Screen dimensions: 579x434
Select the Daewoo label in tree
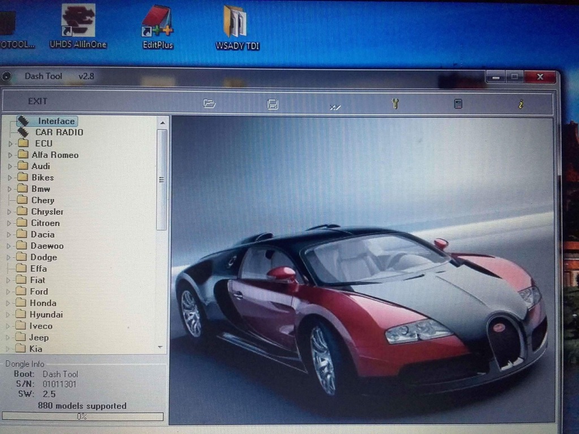pyautogui.click(x=47, y=246)
